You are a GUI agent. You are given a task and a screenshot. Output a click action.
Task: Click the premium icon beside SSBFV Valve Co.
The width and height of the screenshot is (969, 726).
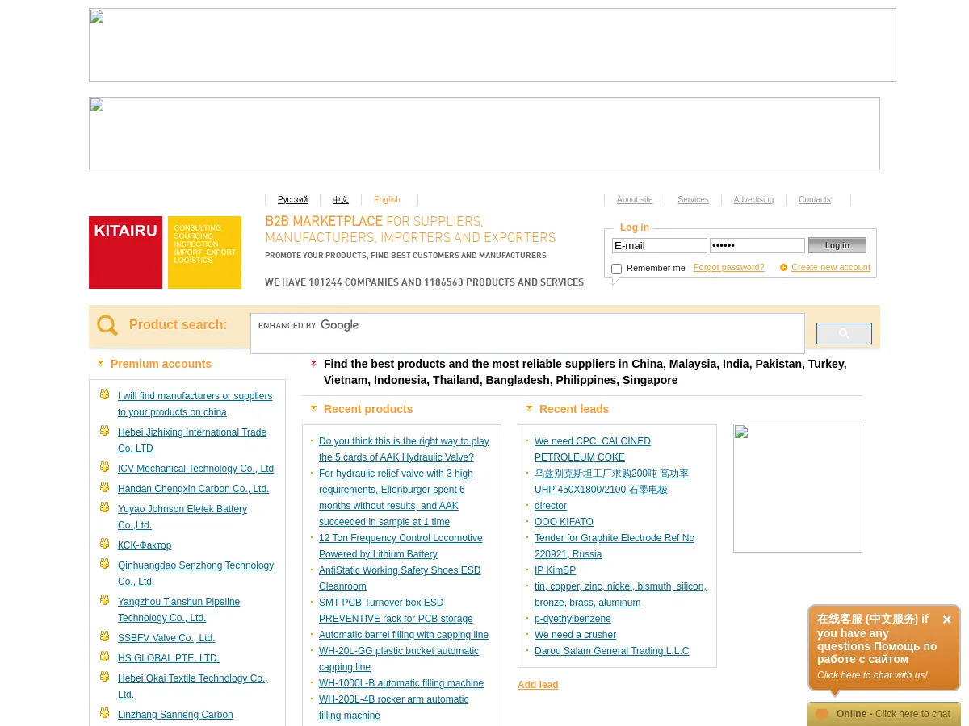[x=104, y=636]
